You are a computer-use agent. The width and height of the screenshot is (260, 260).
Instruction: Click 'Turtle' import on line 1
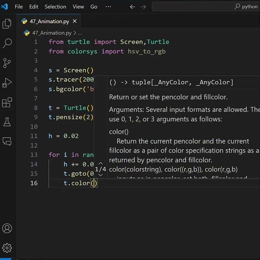pyautogui.click(x=158, y=42)
